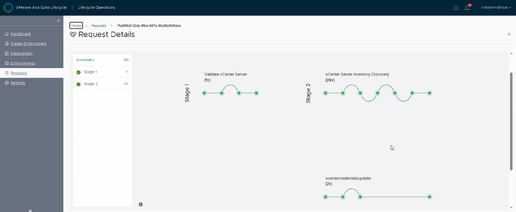
Task: Click the Home breadcrumb link
Action: tap(76, 26)
